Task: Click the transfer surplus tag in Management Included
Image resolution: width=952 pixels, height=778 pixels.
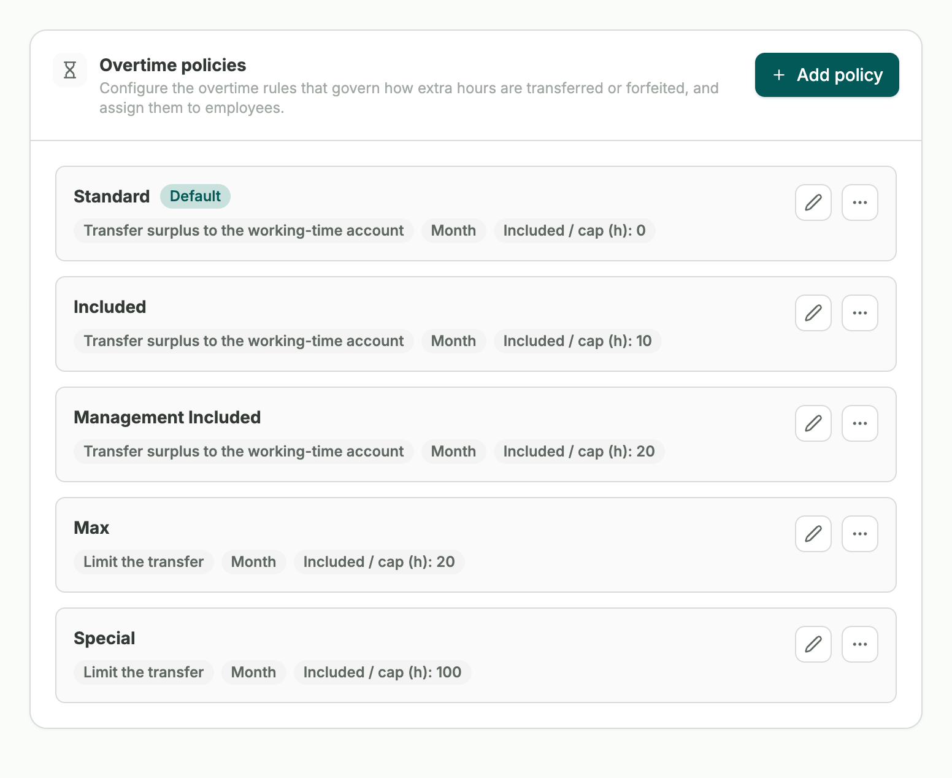Action: 244,452
